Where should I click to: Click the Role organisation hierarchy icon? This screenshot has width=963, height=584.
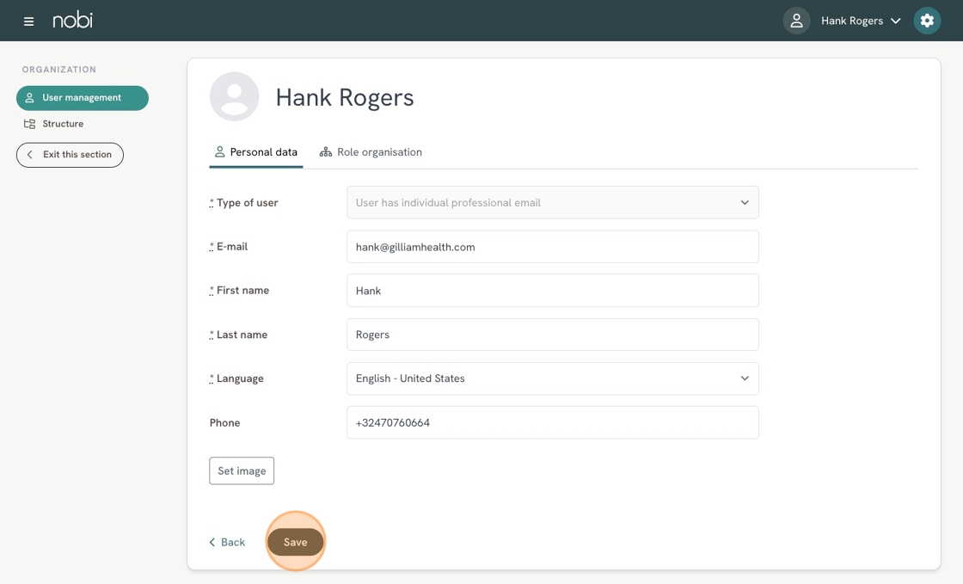pos(326,152)
